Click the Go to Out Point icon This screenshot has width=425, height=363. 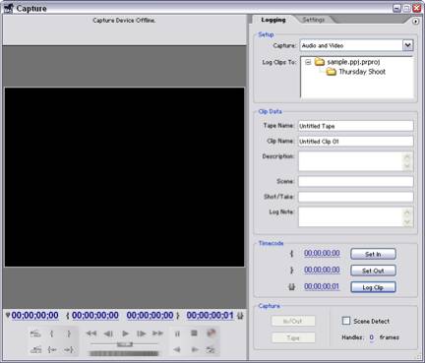tap(69, 350)
